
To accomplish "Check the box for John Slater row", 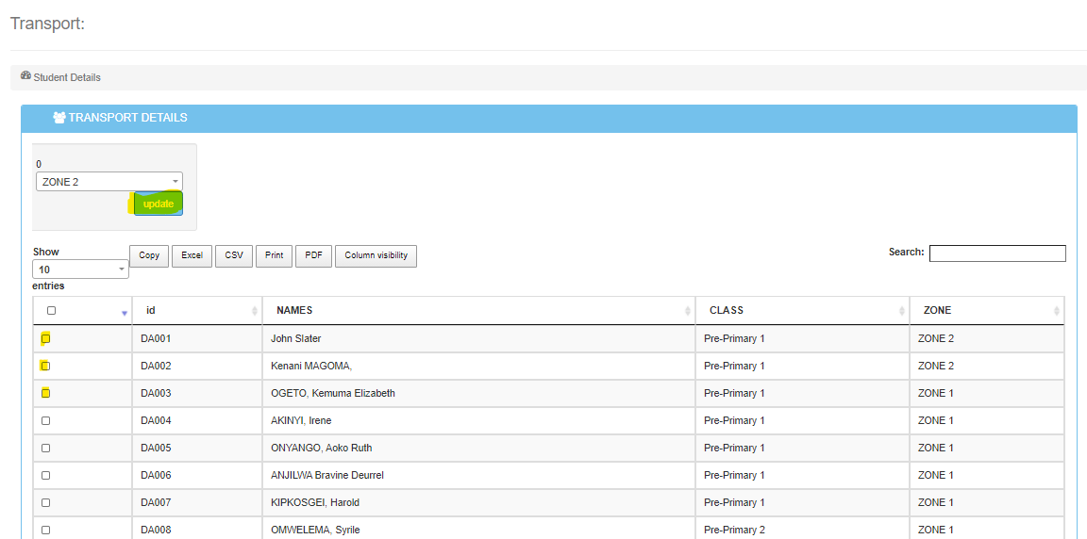I will pos(45,338).
